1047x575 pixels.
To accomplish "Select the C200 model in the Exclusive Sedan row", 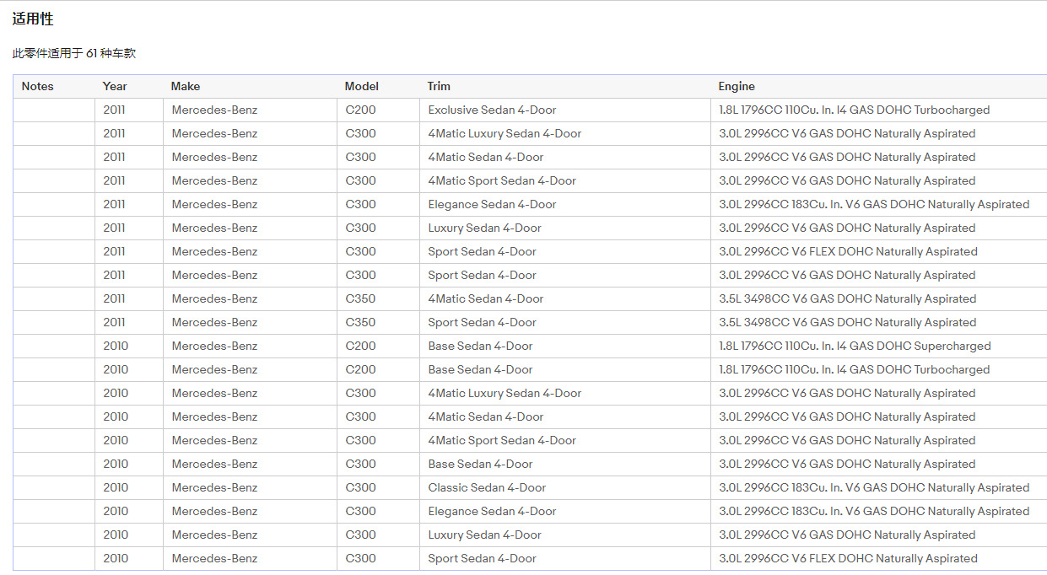I will pyautogui.click(x=361, y=110).
